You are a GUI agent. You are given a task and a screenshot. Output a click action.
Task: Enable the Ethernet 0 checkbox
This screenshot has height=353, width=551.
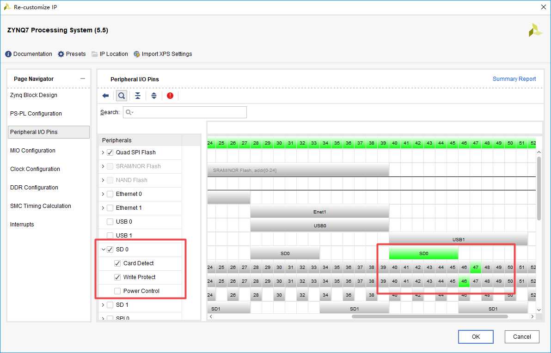(x=110, y=194)
